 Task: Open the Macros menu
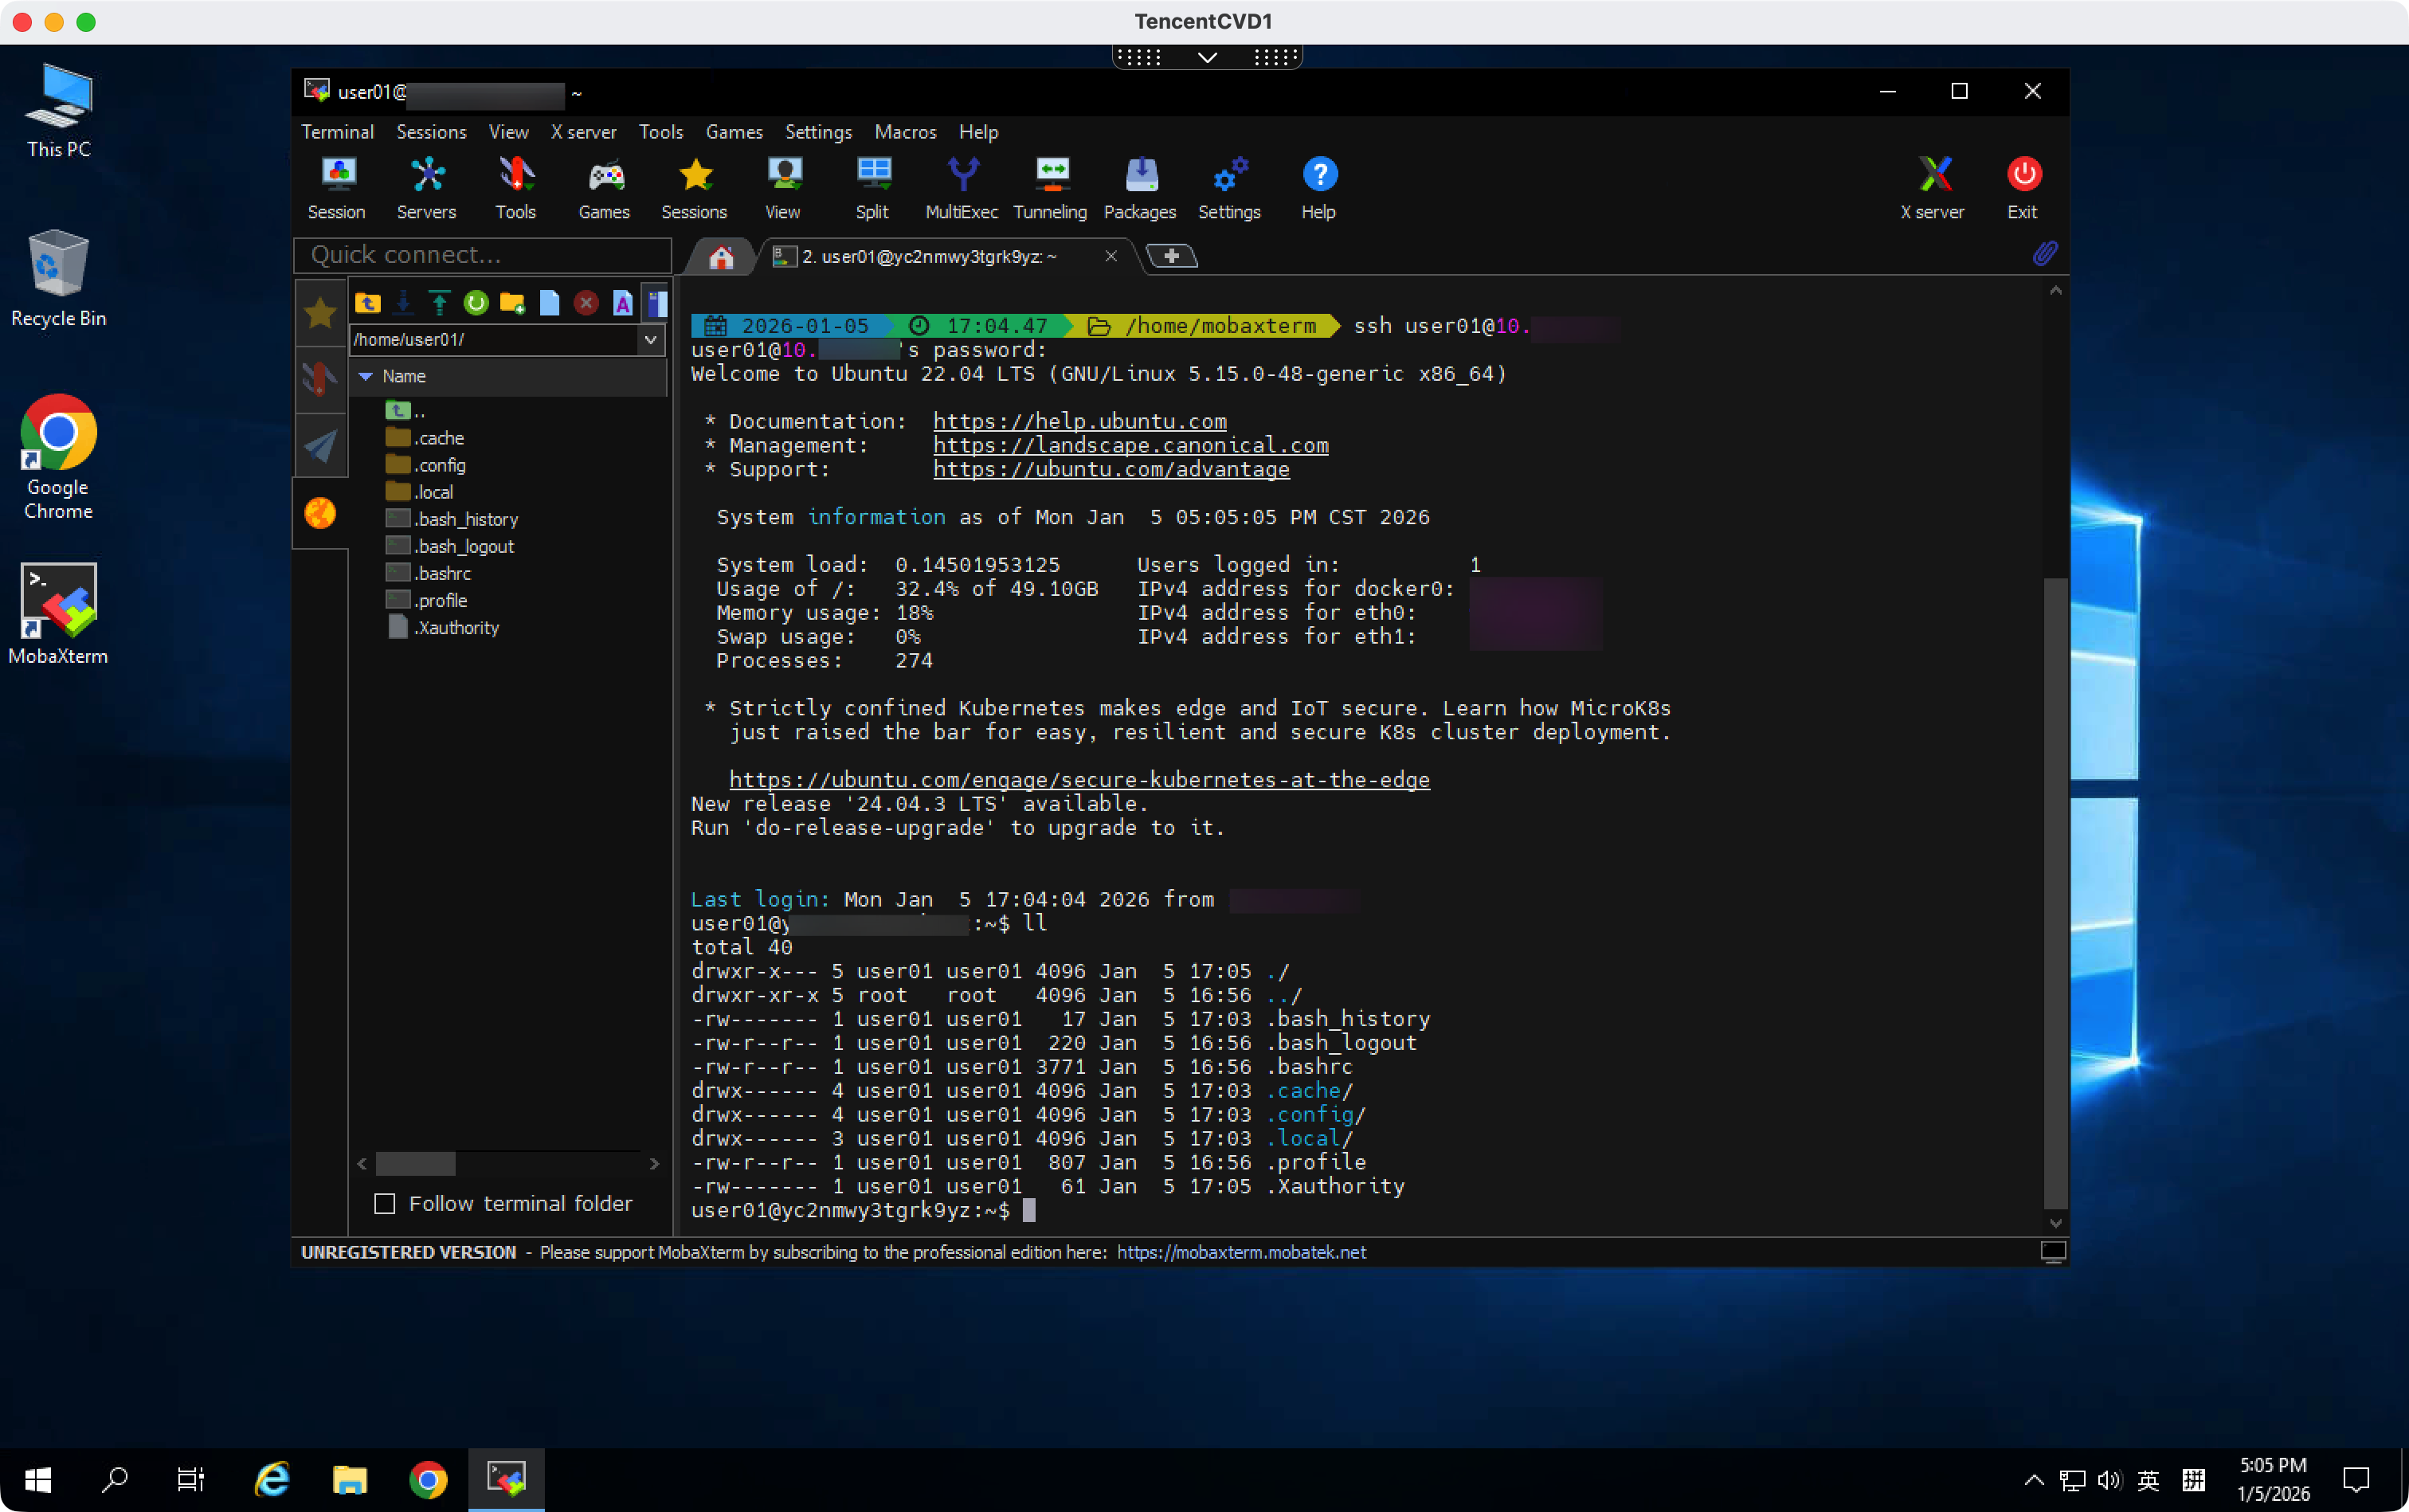[905, 132]
